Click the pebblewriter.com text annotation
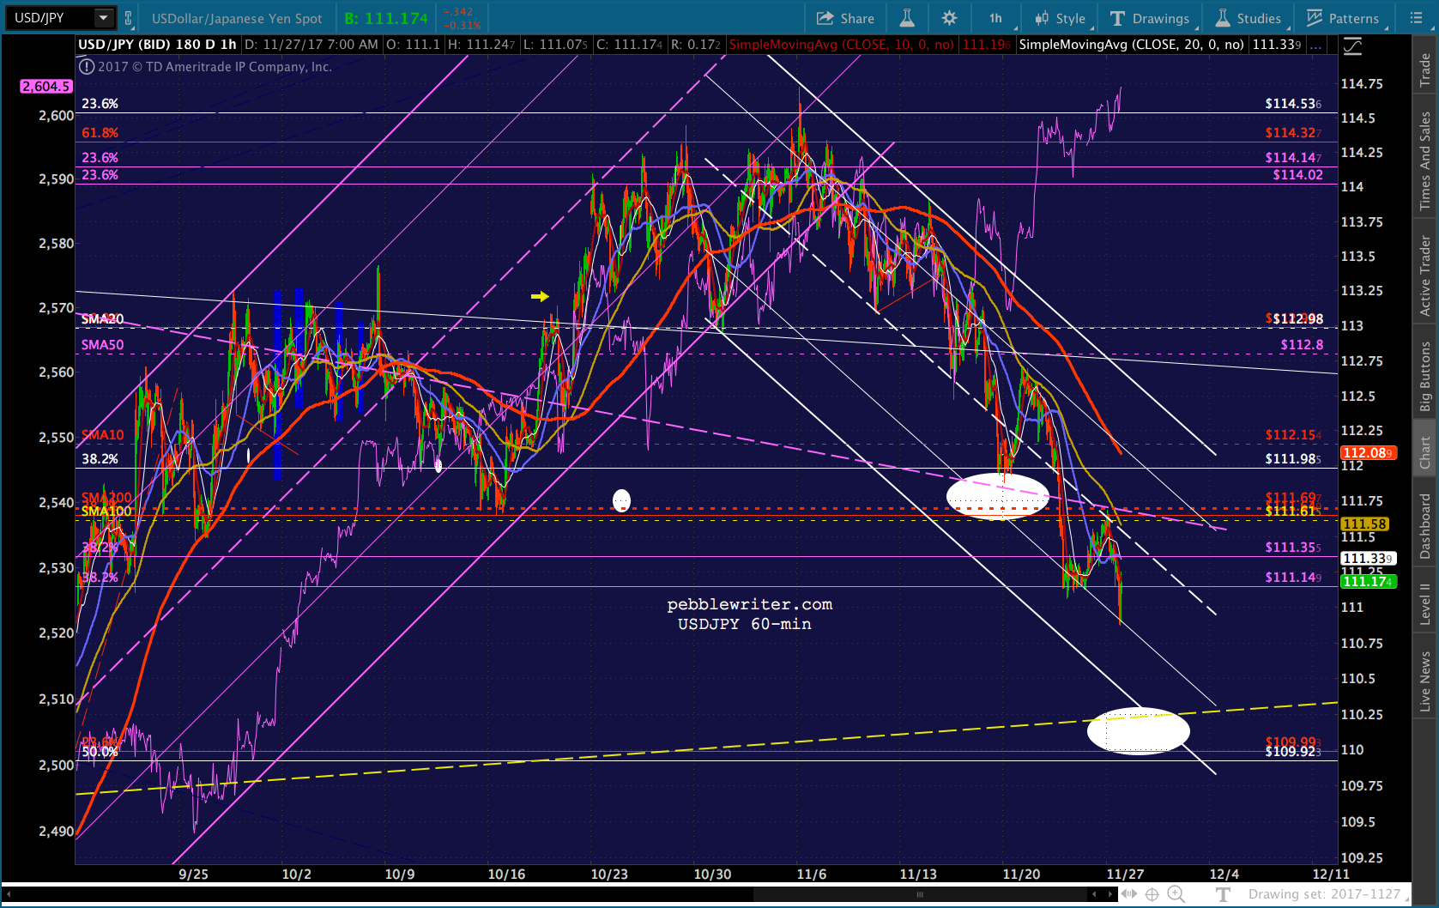Image resolution: width=1439 pixels, height=908 pixels. pyautogui.click(x=749, y=604)
